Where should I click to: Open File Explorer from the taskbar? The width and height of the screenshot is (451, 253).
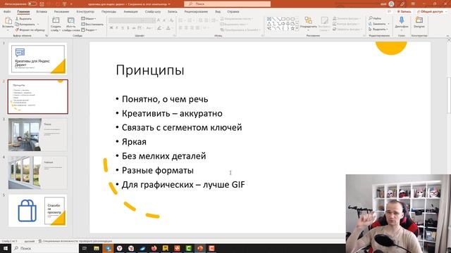97,248
